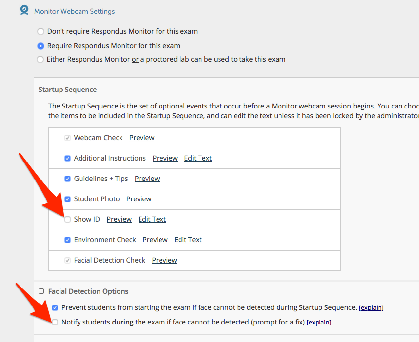
Task: Preview the Facial Detection Check step
Action: click(x=164, y=260)
